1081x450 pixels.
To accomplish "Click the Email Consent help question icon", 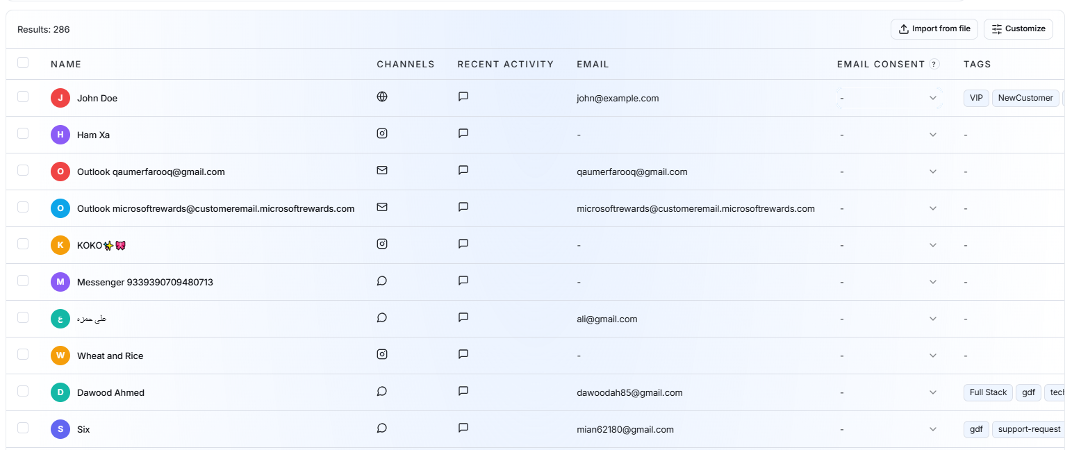I will pos(934,64).
